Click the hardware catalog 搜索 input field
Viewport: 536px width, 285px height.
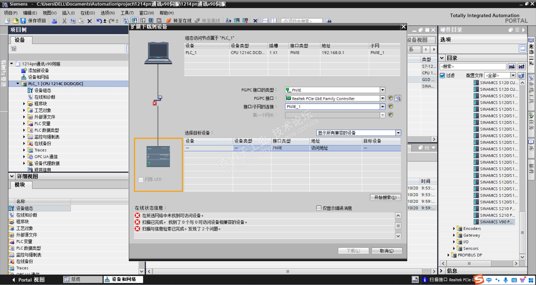pos(473,66)
